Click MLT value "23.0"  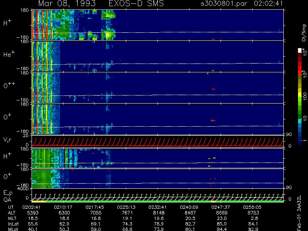(222, 218)
